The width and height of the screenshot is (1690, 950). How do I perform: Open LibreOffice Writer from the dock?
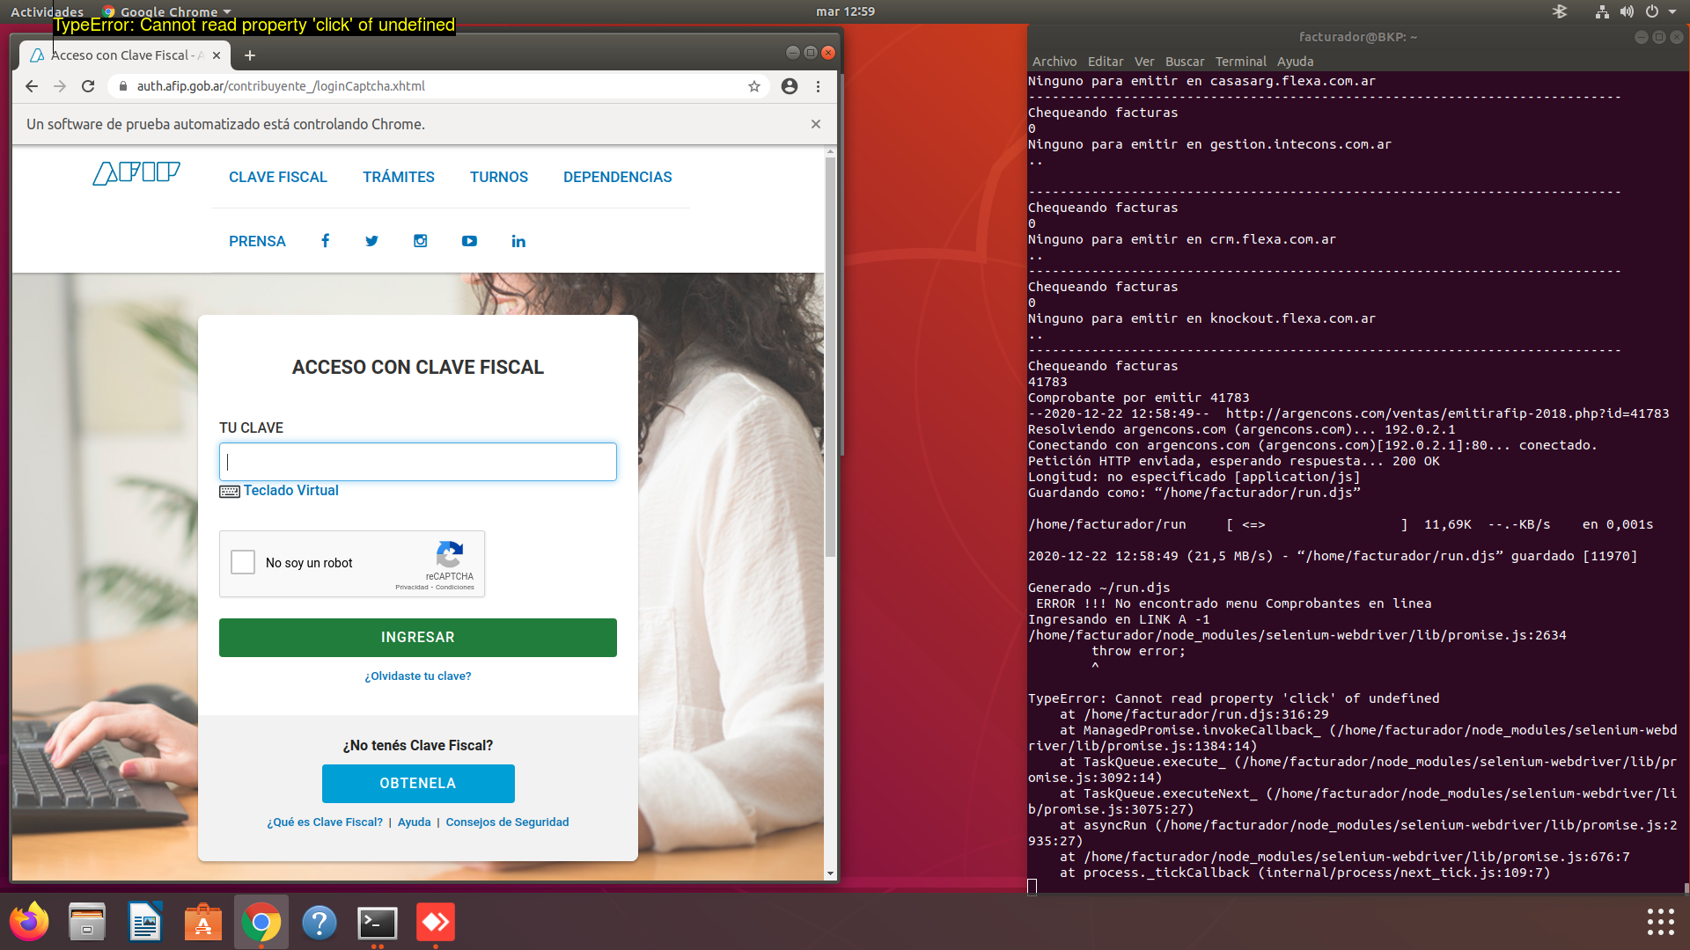pyautogui.click(x=145, y=922)
